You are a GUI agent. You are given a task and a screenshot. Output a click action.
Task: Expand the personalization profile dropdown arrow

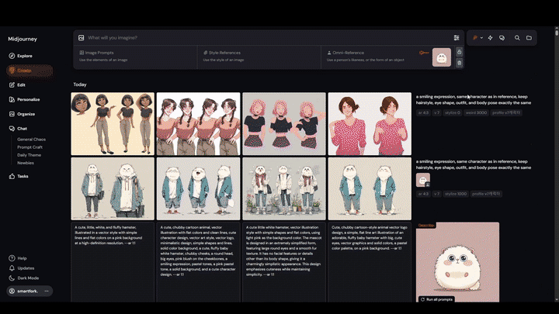coord(481,38)
